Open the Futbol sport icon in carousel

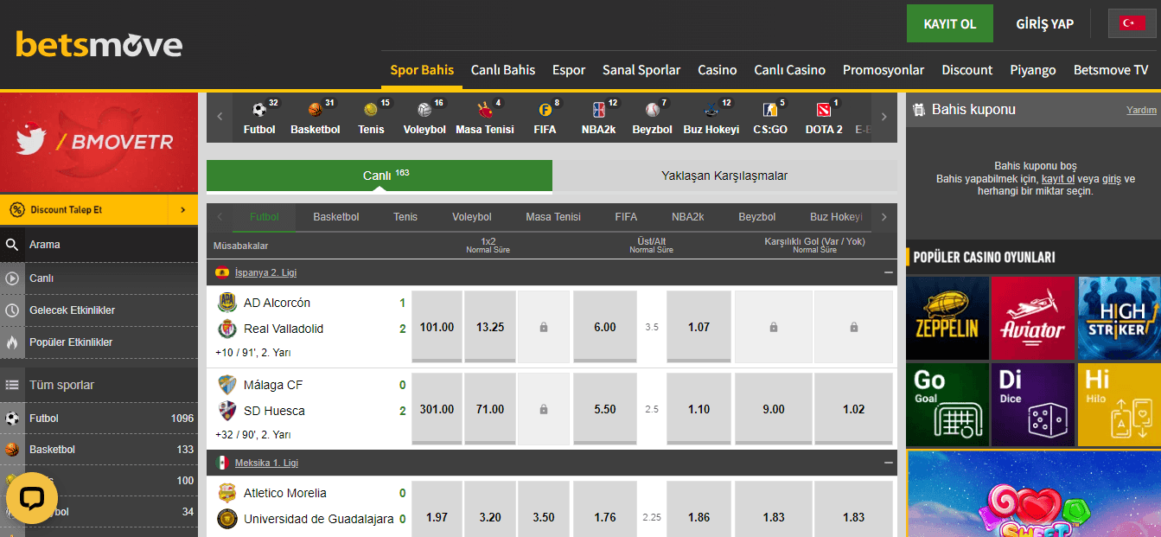259,118
